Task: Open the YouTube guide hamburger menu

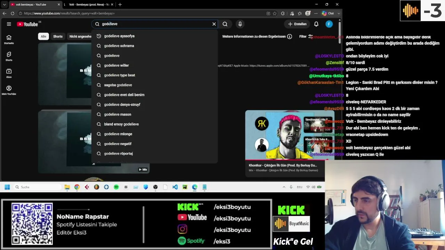Action: coord(9,24)
